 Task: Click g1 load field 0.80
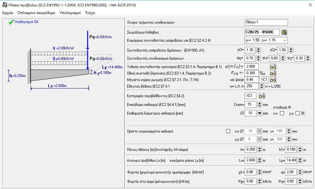coord(250,172)
